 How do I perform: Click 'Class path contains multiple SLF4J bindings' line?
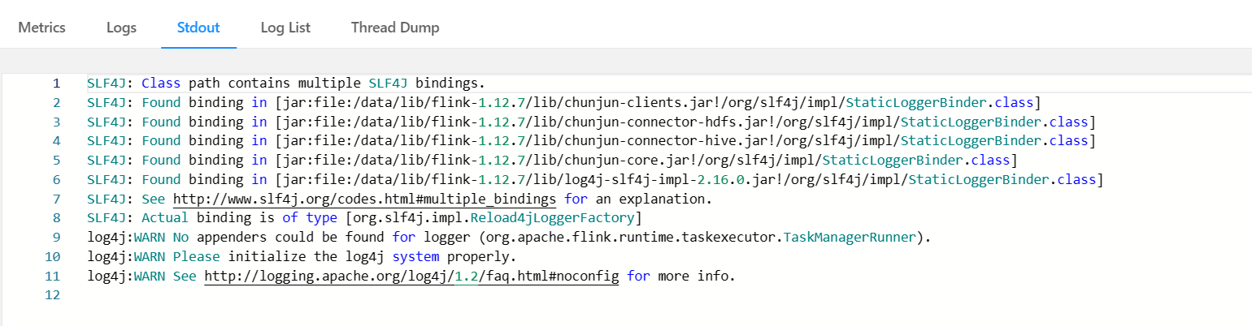(286, 83)
